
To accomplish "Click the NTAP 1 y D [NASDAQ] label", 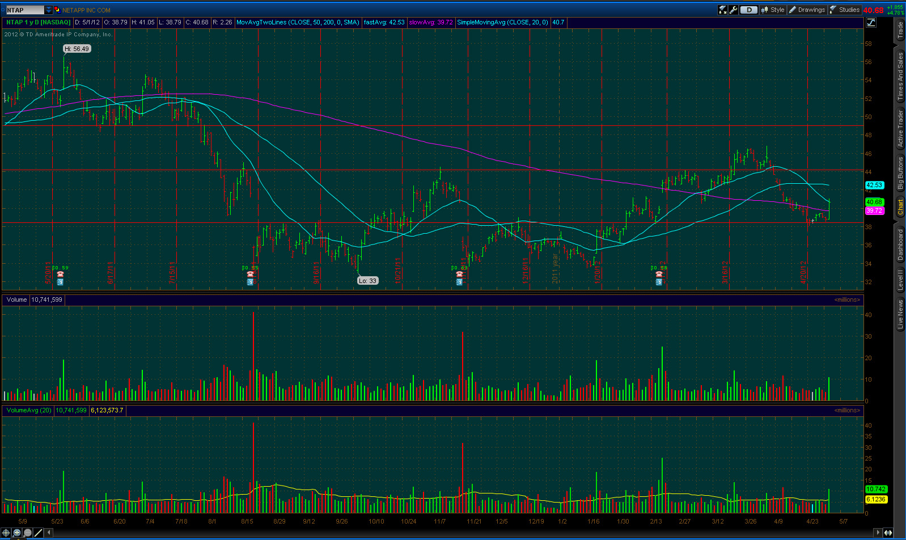I will click(x=39, y=23).
